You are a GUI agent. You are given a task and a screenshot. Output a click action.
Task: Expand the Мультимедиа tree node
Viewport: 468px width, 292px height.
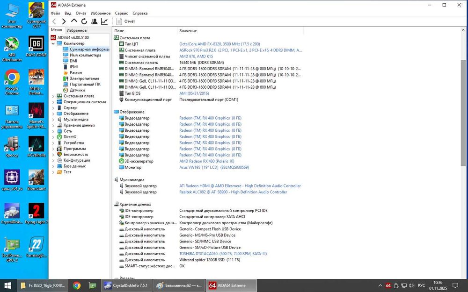53,120
